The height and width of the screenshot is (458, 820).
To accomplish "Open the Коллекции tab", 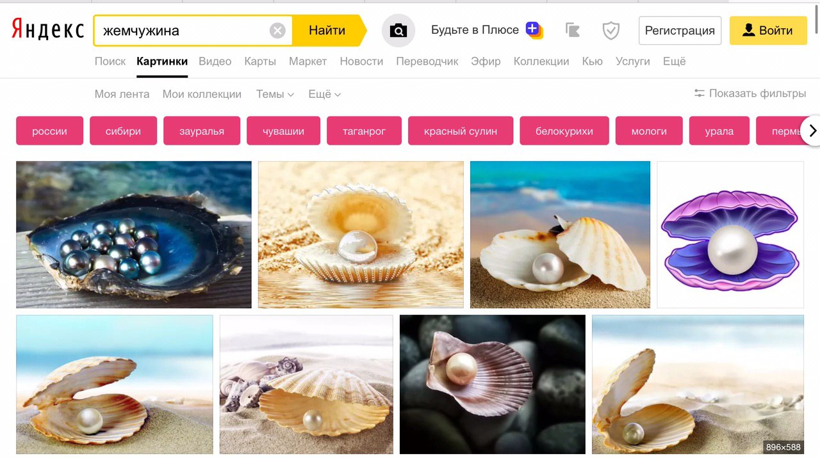I will pos(541,61).
